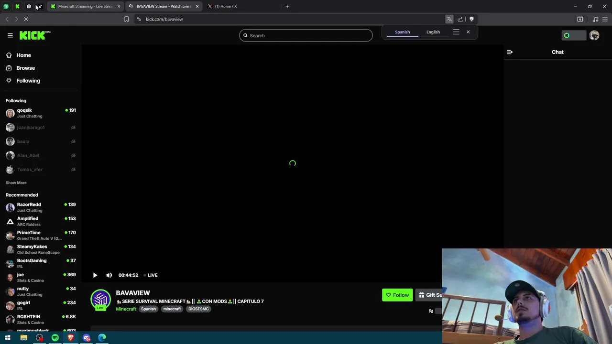Select Spanish translation language
Viewport: 612px width, 344px height.
[x=402, y=32]
